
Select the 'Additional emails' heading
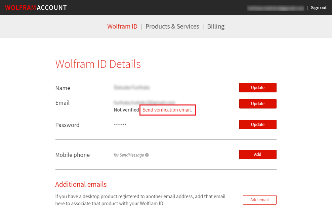pos(81,184)
